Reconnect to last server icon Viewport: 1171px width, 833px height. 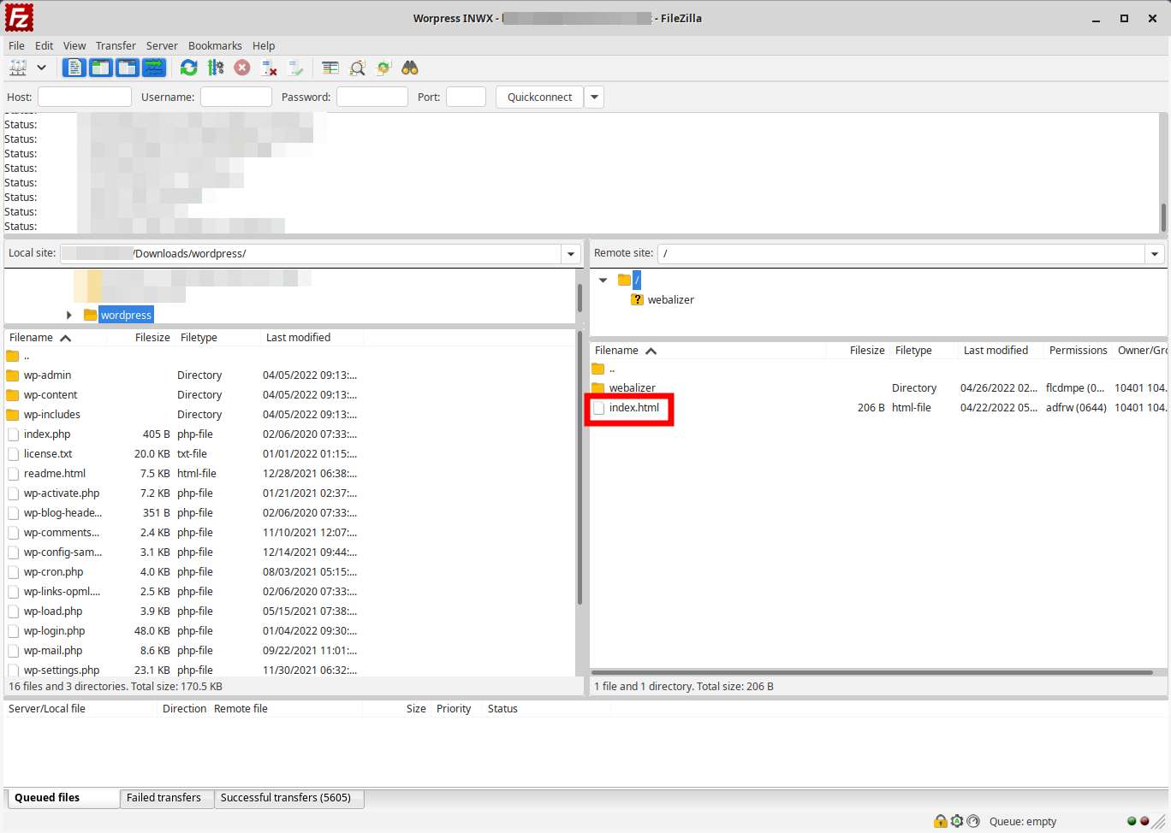[295, 68]
